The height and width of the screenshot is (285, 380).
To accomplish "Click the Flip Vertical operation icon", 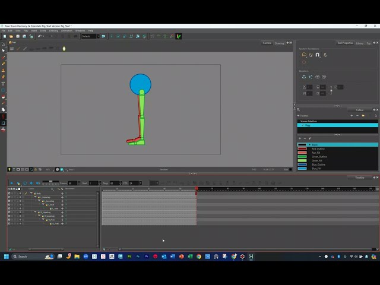I will click(x=311, y=77).
